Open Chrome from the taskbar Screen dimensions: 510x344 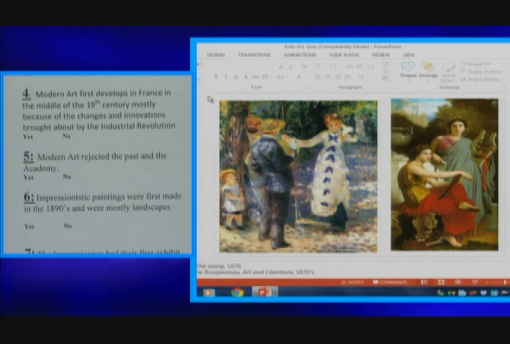tap(237, 292)
